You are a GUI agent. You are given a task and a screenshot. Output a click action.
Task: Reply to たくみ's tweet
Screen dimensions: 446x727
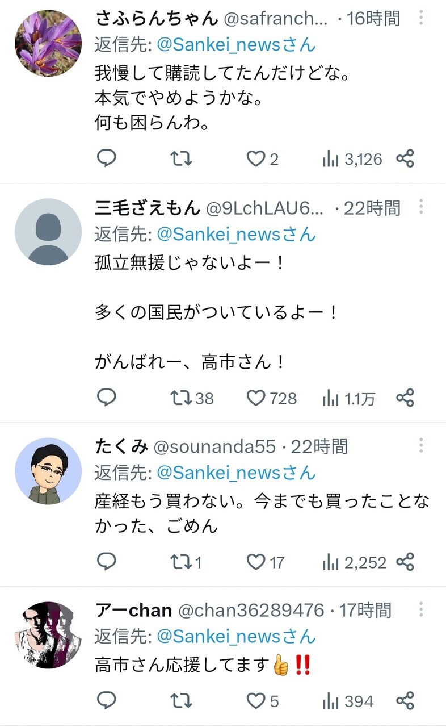106,562
